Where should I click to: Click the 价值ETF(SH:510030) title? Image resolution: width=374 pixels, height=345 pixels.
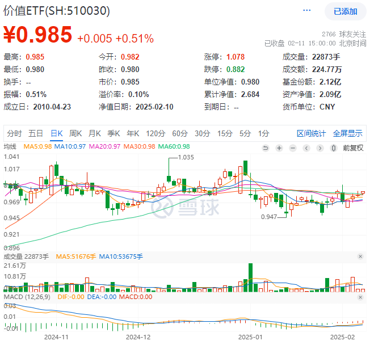click(x=57, y=11)
